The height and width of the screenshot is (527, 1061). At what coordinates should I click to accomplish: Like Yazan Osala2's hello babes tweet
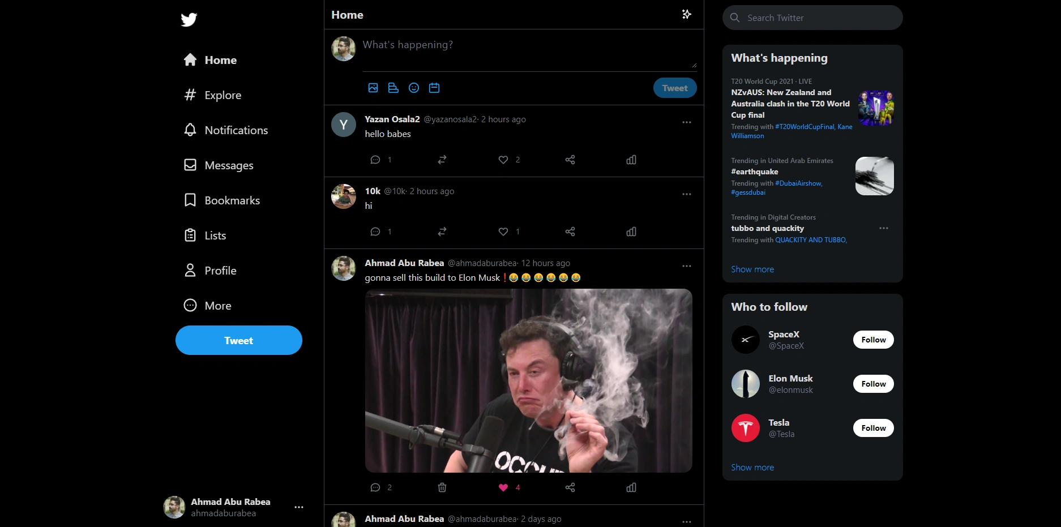[503, 160]
